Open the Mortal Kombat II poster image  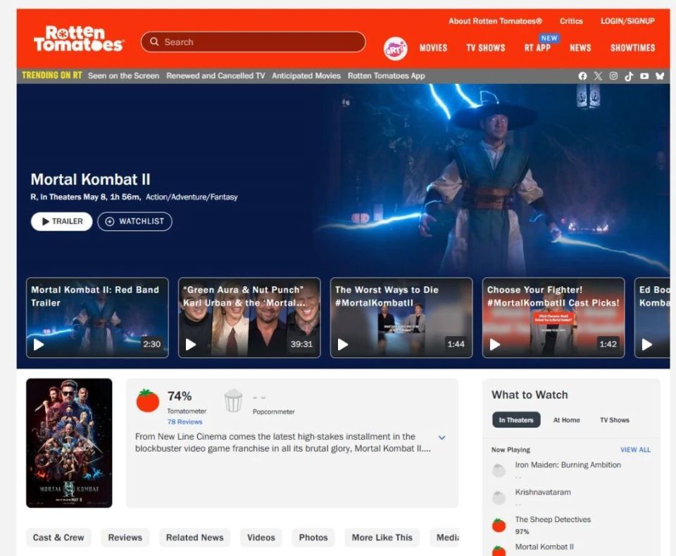coord(69,443)
